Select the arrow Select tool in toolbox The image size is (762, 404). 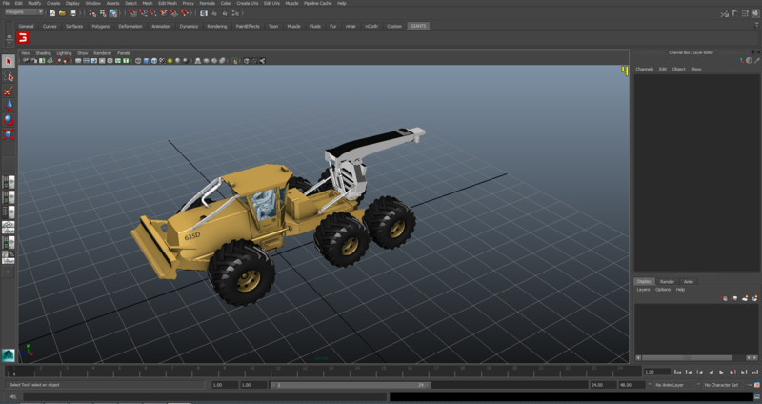pos(9,62)
